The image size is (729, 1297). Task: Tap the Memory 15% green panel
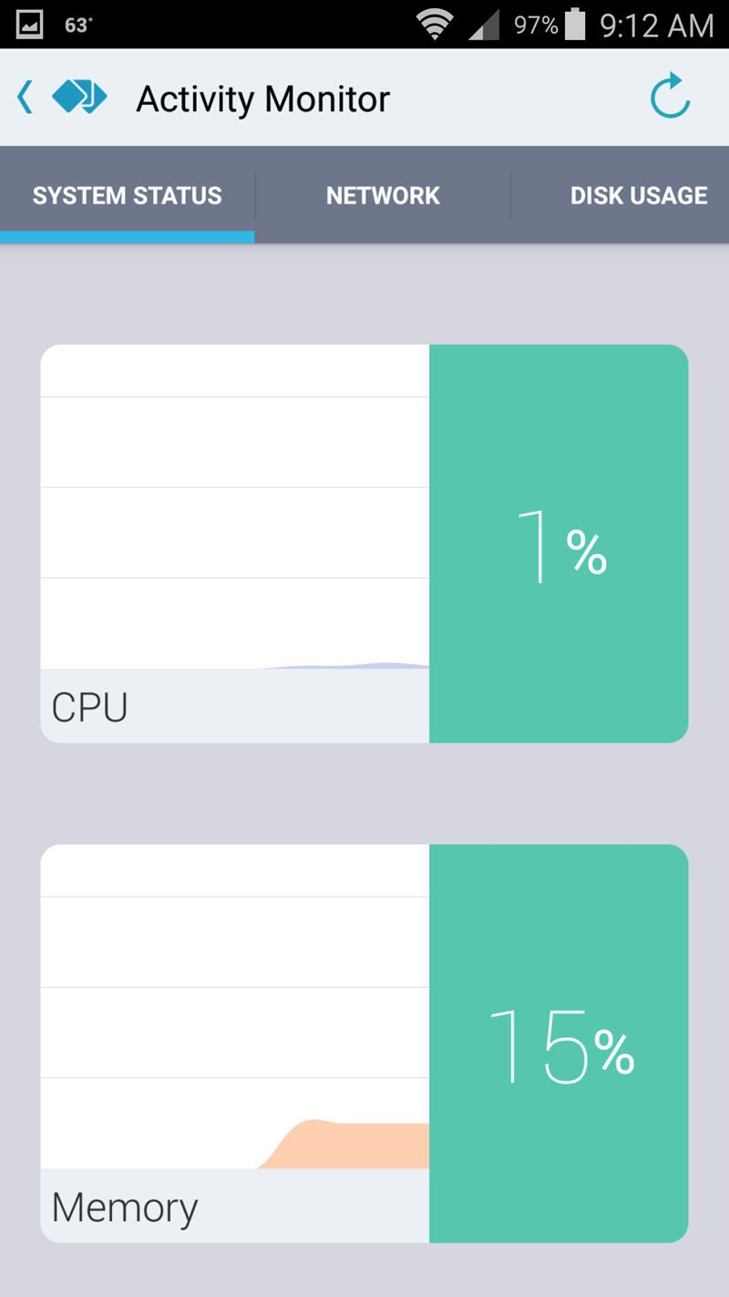(x=559, y=1043)
